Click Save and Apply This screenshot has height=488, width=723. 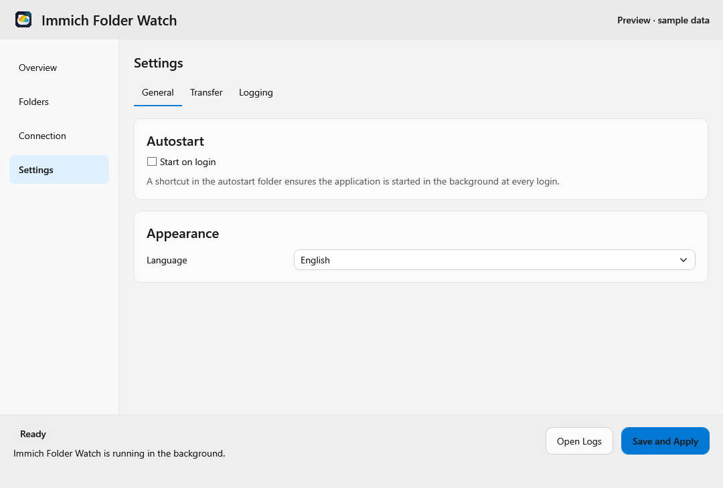[665, 441]
